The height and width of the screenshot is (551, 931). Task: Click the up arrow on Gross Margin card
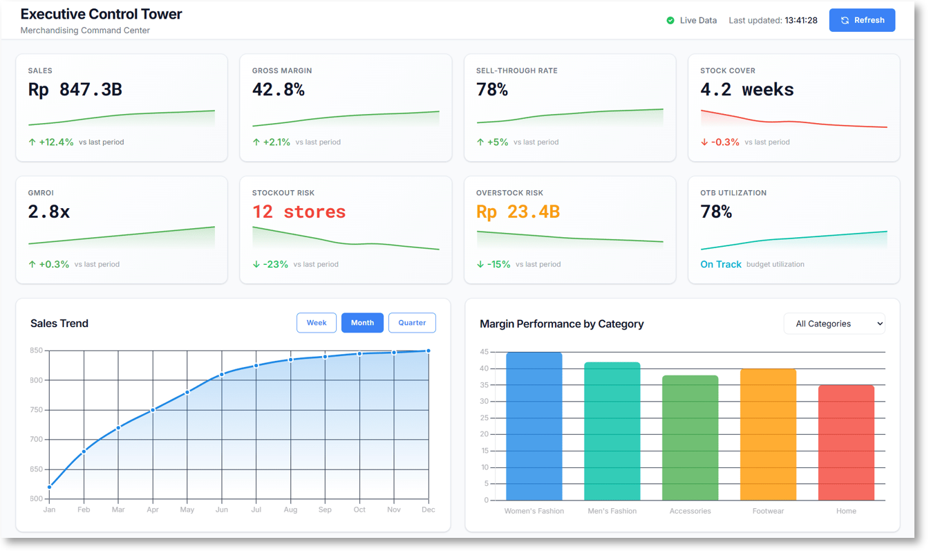coord(256,142)
